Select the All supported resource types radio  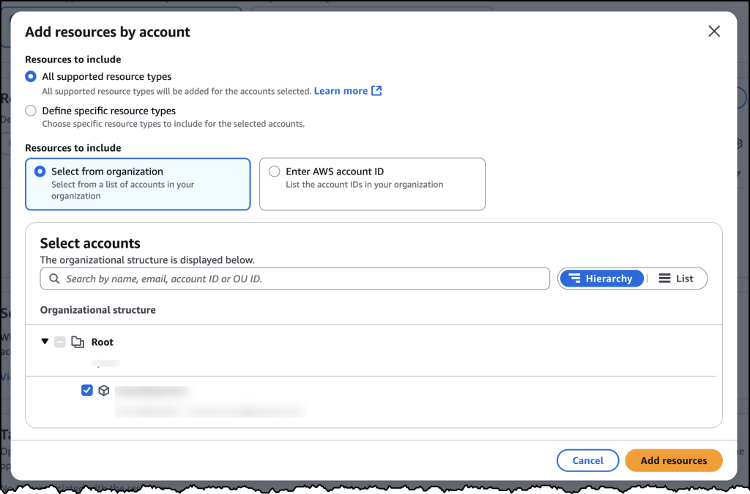pyautogui.click(x=30, y=76)
